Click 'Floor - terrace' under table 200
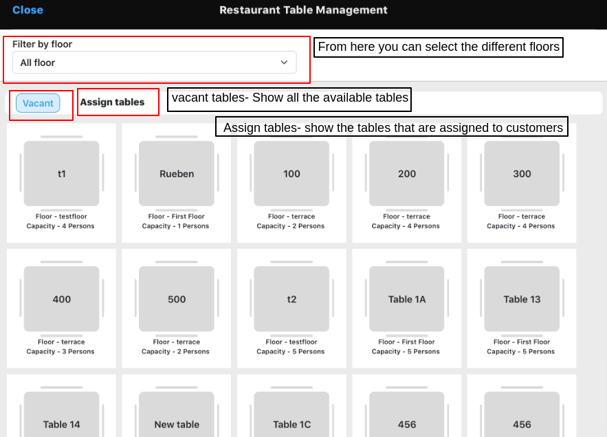Screen dimensions: 607x437 pyautogui.click(x=406, y=216)
